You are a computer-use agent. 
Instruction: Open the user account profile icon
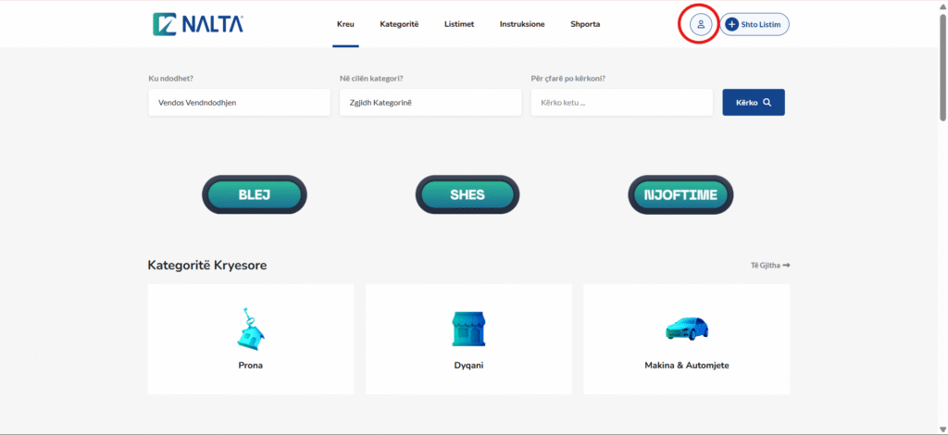701,24
